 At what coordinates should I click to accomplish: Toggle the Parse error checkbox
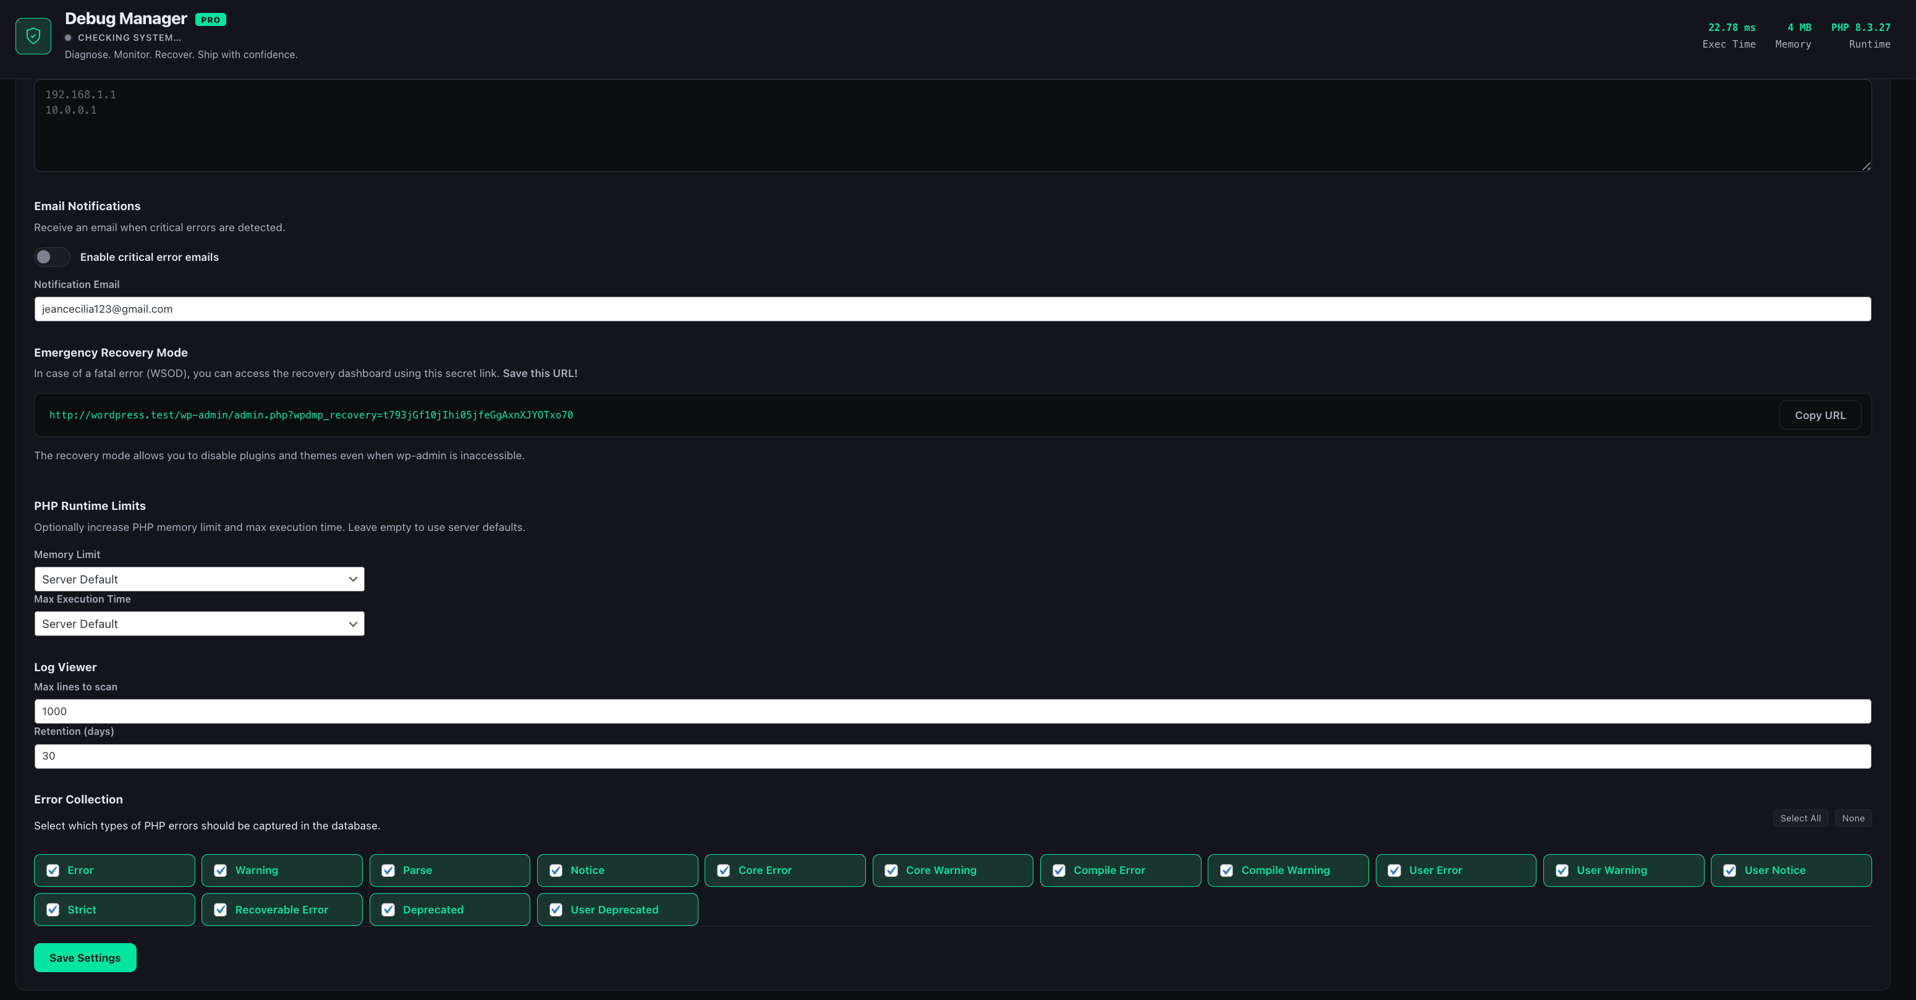coord(388,871)
